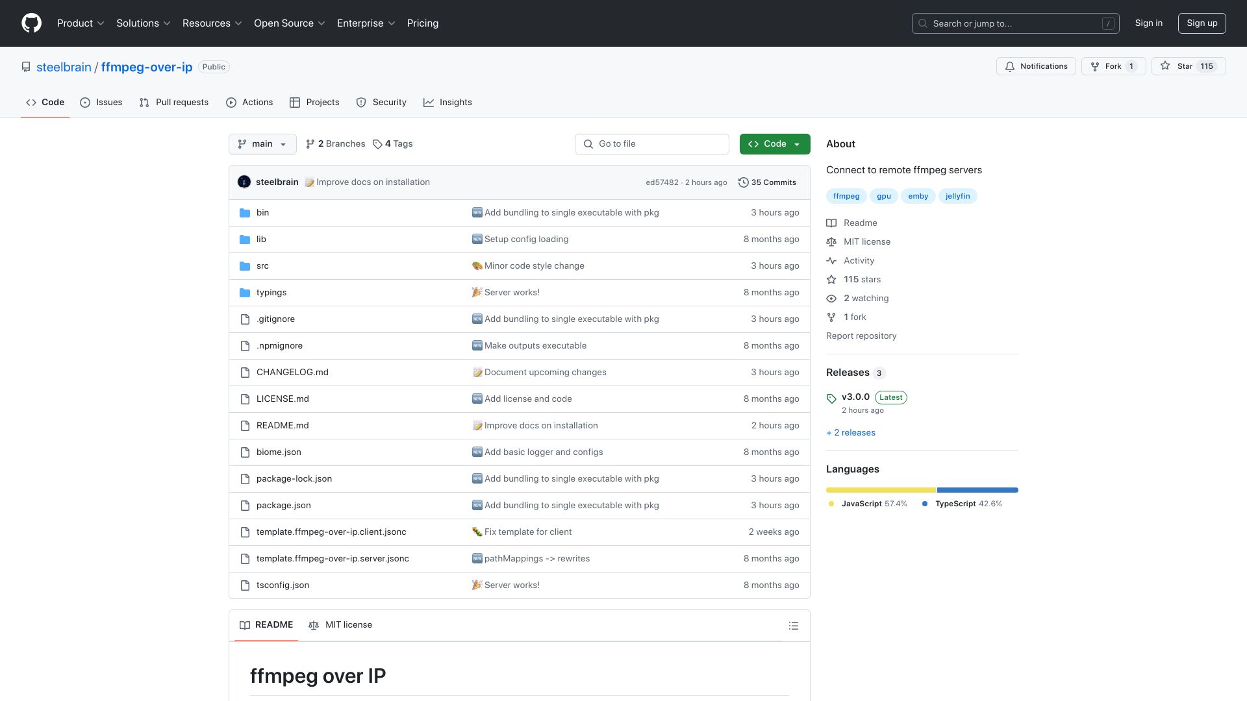This screenshot has height=701, width=1247.
Task: Open the commits history clock icon
Action: (x=743, y=182)
